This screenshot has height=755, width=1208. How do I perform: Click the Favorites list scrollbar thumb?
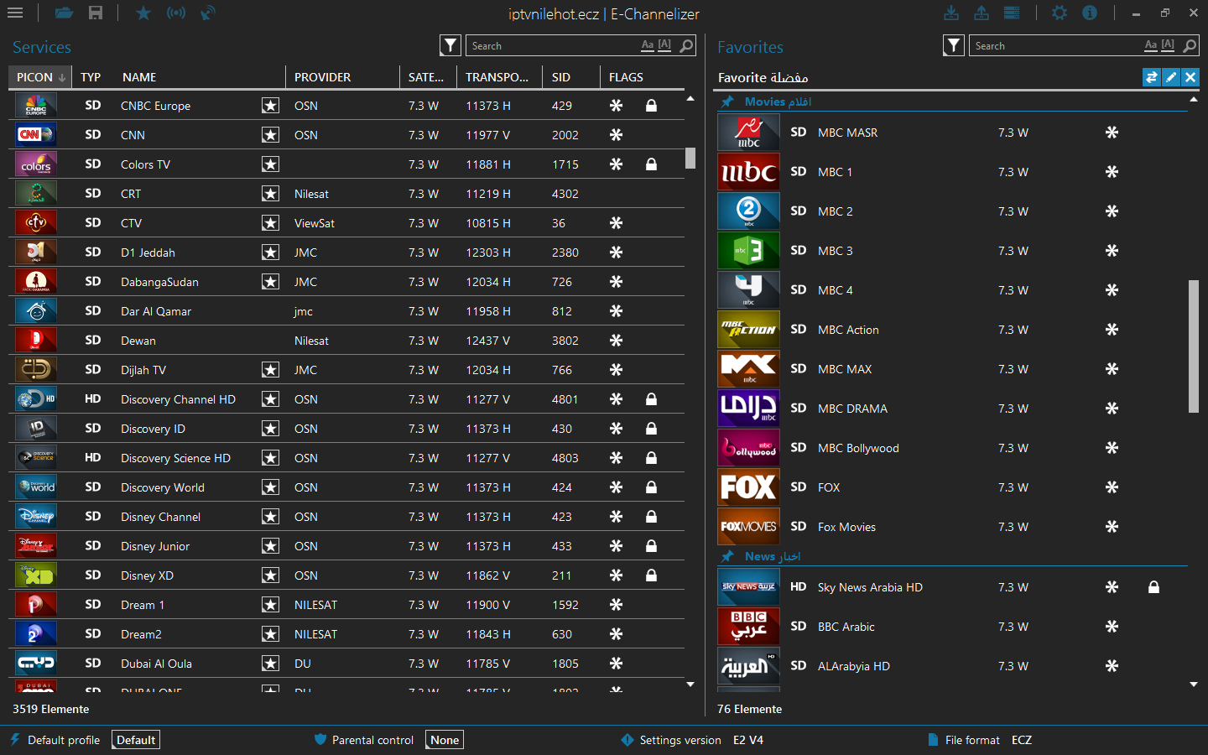(x=1194, y=346)
